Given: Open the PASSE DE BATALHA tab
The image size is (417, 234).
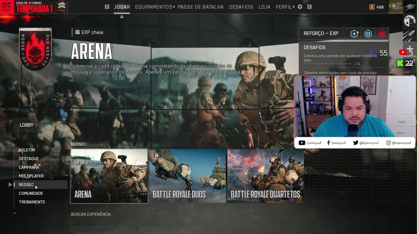Looking at the screenshot, I should [201, 7].
